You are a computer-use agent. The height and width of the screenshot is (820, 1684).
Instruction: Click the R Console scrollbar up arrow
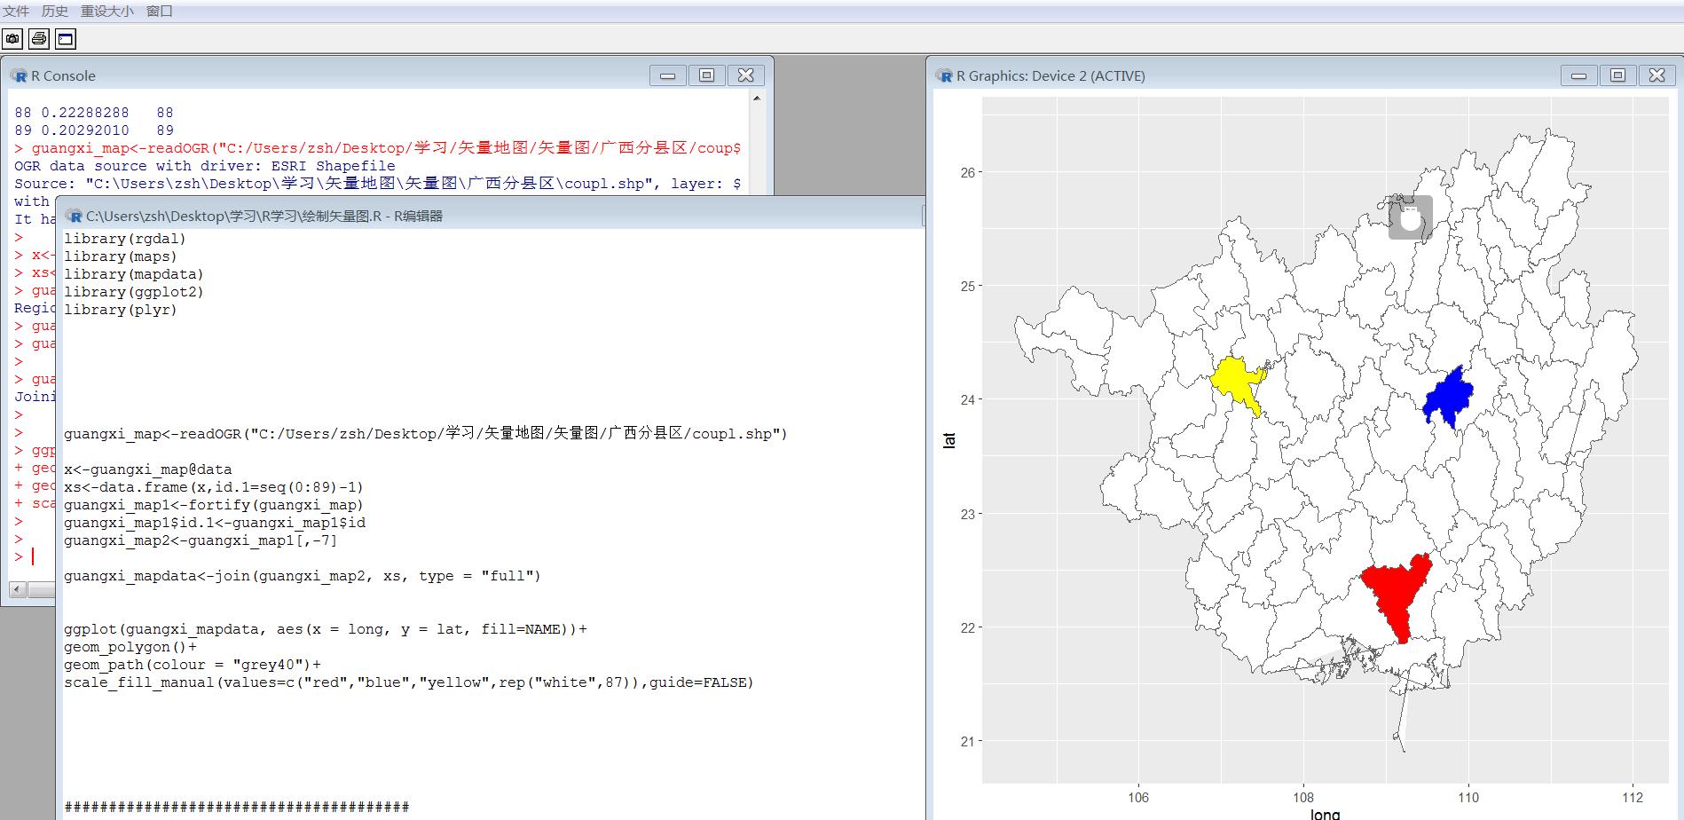757,99
